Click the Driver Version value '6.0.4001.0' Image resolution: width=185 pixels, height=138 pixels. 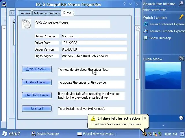tap(94, 49)
